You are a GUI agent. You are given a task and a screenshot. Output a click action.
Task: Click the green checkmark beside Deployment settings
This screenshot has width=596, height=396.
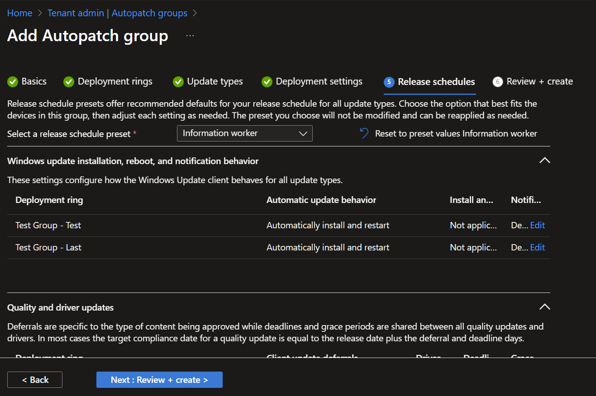click(x=267, y=82)
